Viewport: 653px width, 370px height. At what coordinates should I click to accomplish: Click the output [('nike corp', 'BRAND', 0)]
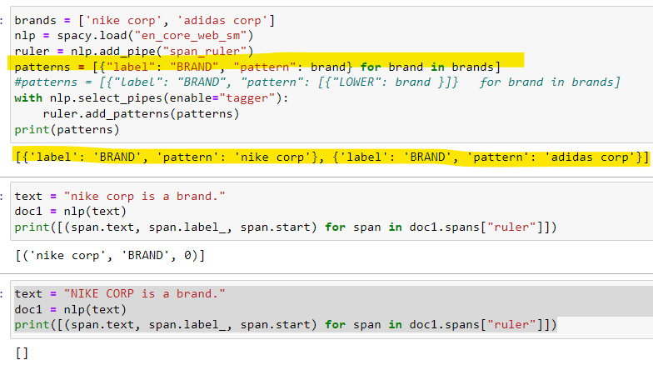point(110,255)
